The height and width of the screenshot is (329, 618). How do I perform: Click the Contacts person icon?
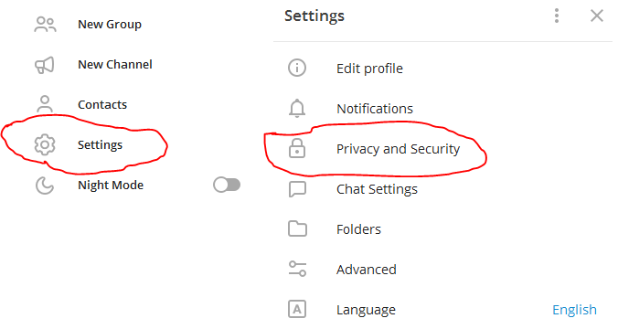pyautogui.click(x=45, y=104)
